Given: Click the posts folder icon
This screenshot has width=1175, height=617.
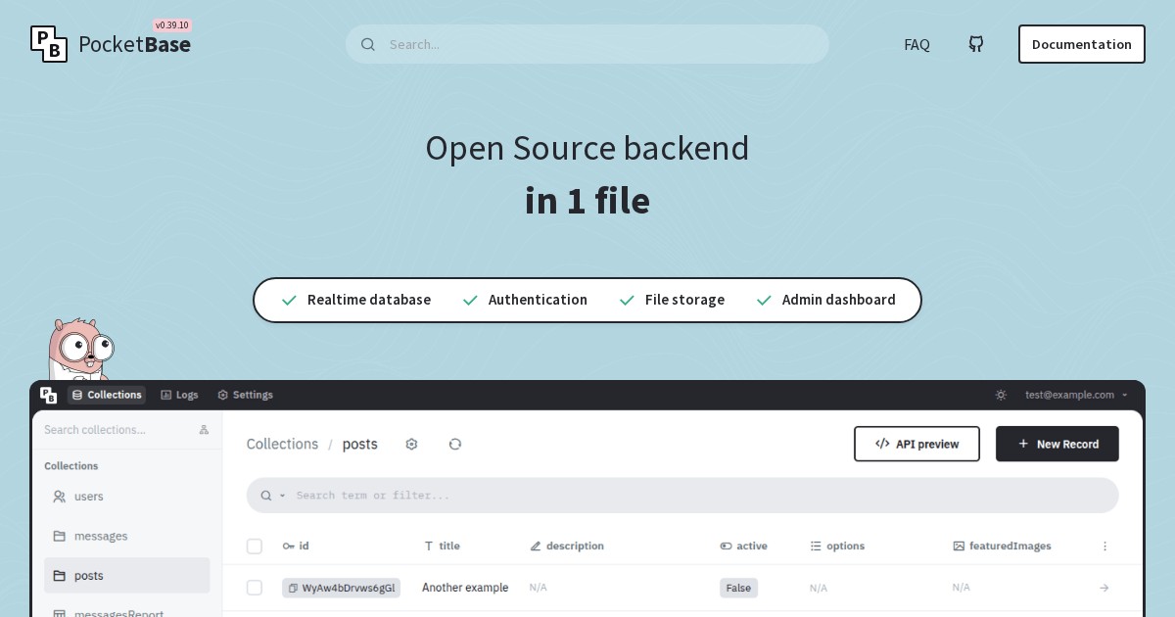Looking at the screenshot, I should tap(60, 575).
